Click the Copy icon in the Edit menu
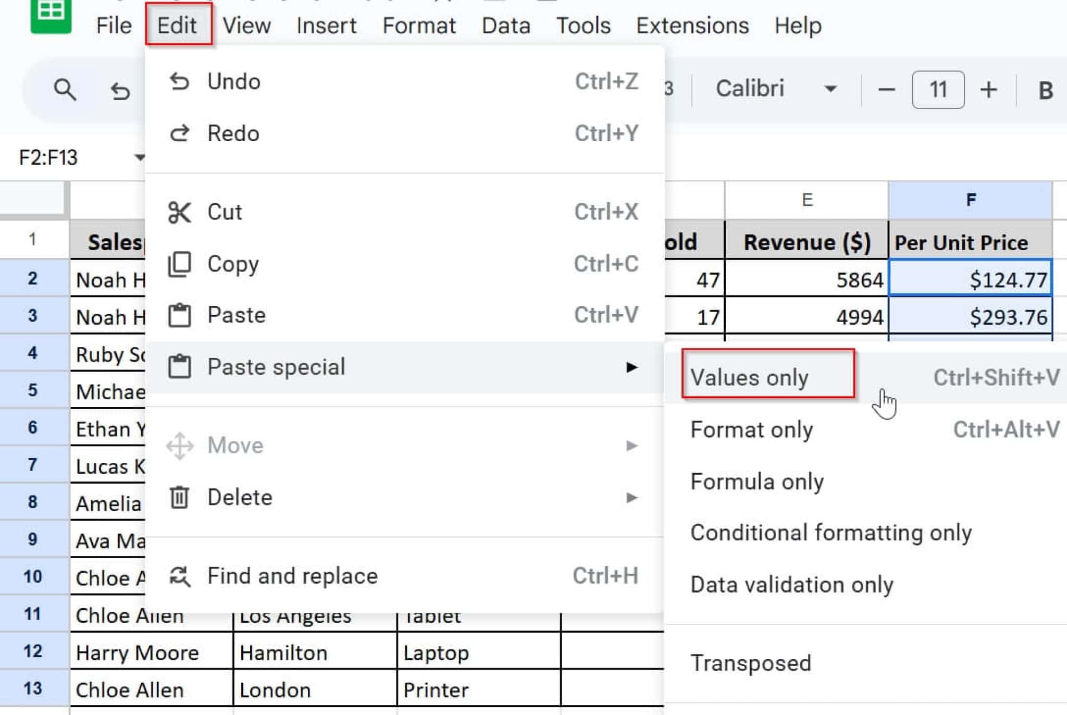The height and width of the screenshot is (715, 1067). pos(179,263)
